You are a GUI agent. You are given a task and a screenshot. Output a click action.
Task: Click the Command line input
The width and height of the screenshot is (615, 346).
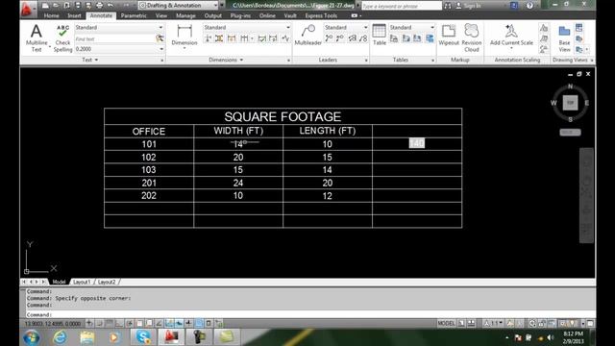309,314
